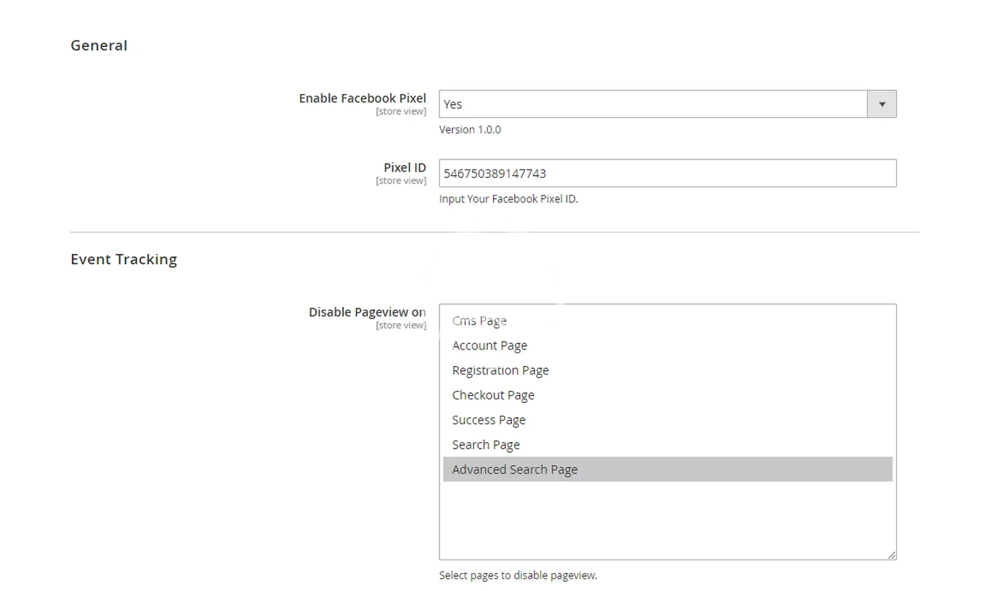The width and height of the screenshot is (985, 591).
Task: Click the listbox resize handle corner
Action: click(x=891, y=554)
